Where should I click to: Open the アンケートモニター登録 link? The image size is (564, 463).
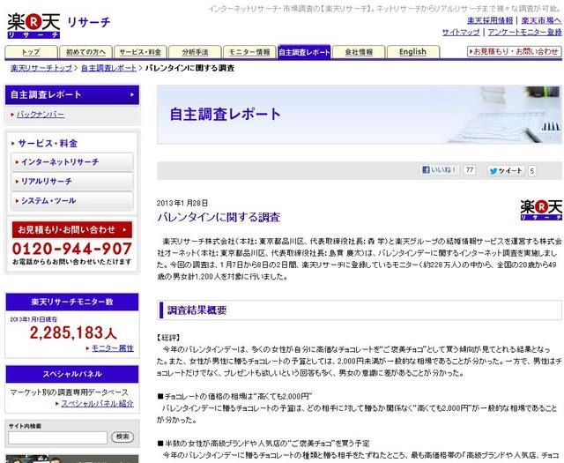pos(525,32)
